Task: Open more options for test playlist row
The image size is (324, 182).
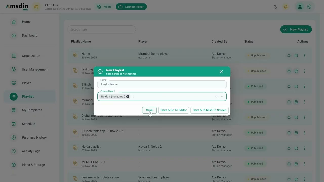Action: [x=304, y=71]
